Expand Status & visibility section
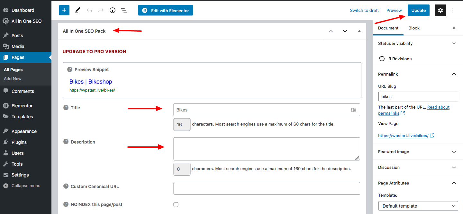 tap(454, 44)
